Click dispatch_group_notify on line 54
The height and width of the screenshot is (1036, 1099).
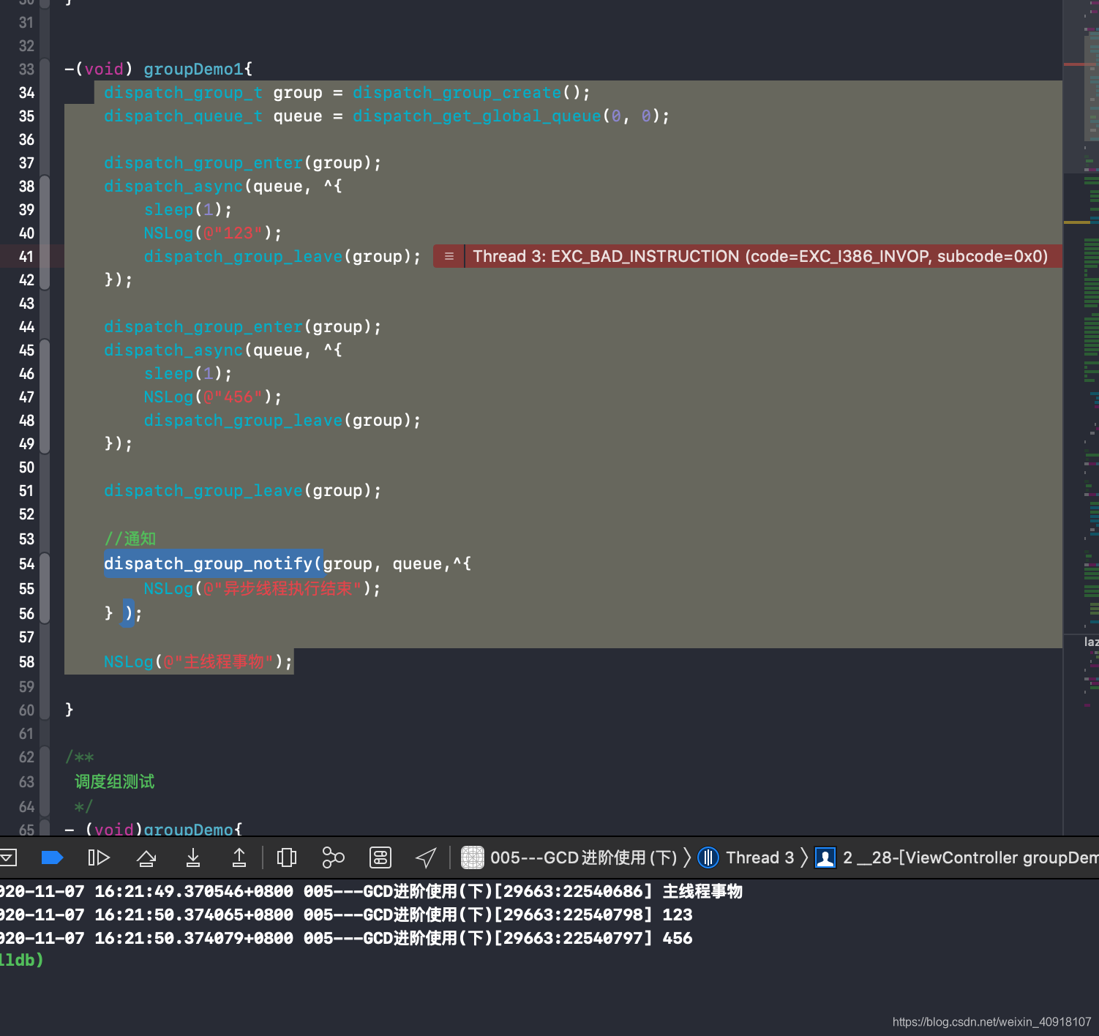(x=208, y=563)
